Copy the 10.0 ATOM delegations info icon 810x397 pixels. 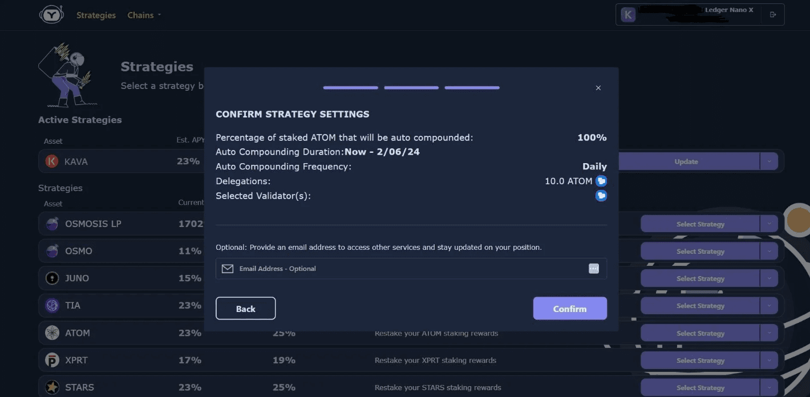coord(601,181)
